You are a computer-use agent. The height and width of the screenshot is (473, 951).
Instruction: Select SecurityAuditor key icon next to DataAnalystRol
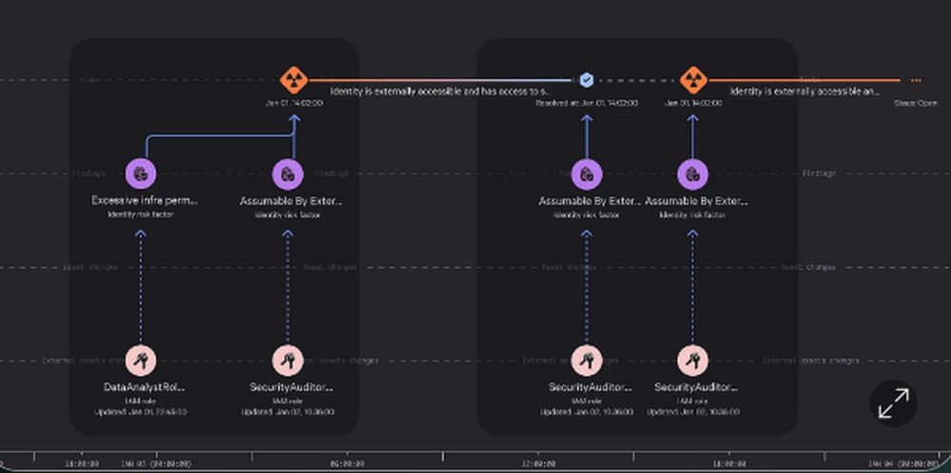[x=287, y=361]
